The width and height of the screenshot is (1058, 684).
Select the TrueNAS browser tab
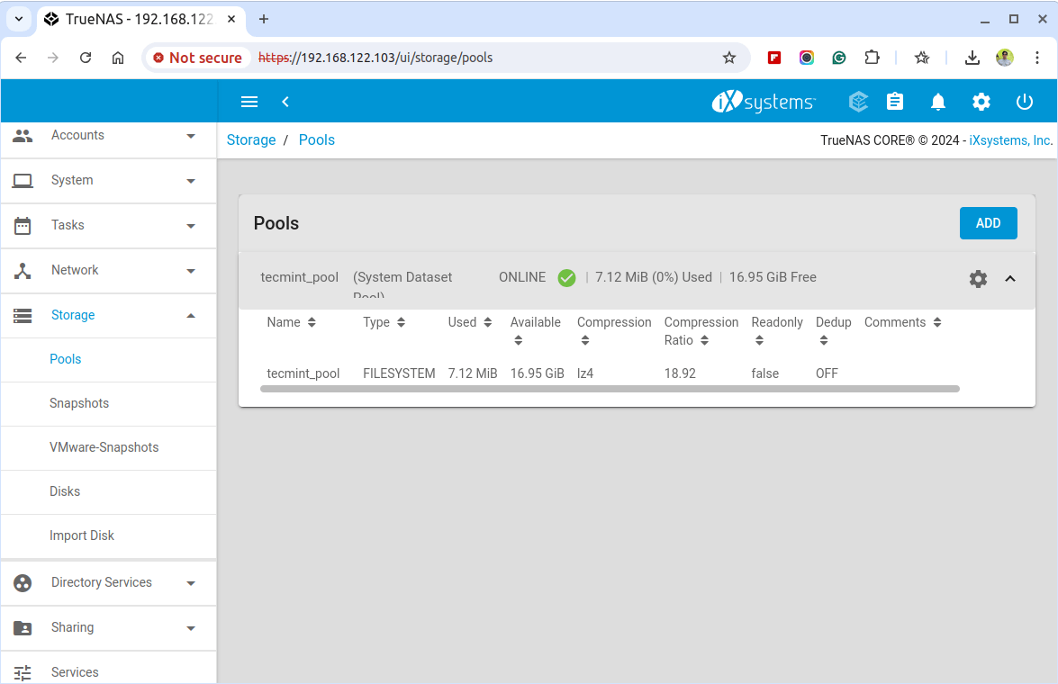tap(140, 19)
